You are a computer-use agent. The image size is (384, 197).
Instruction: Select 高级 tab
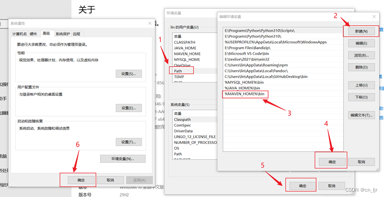click(46, 33)
